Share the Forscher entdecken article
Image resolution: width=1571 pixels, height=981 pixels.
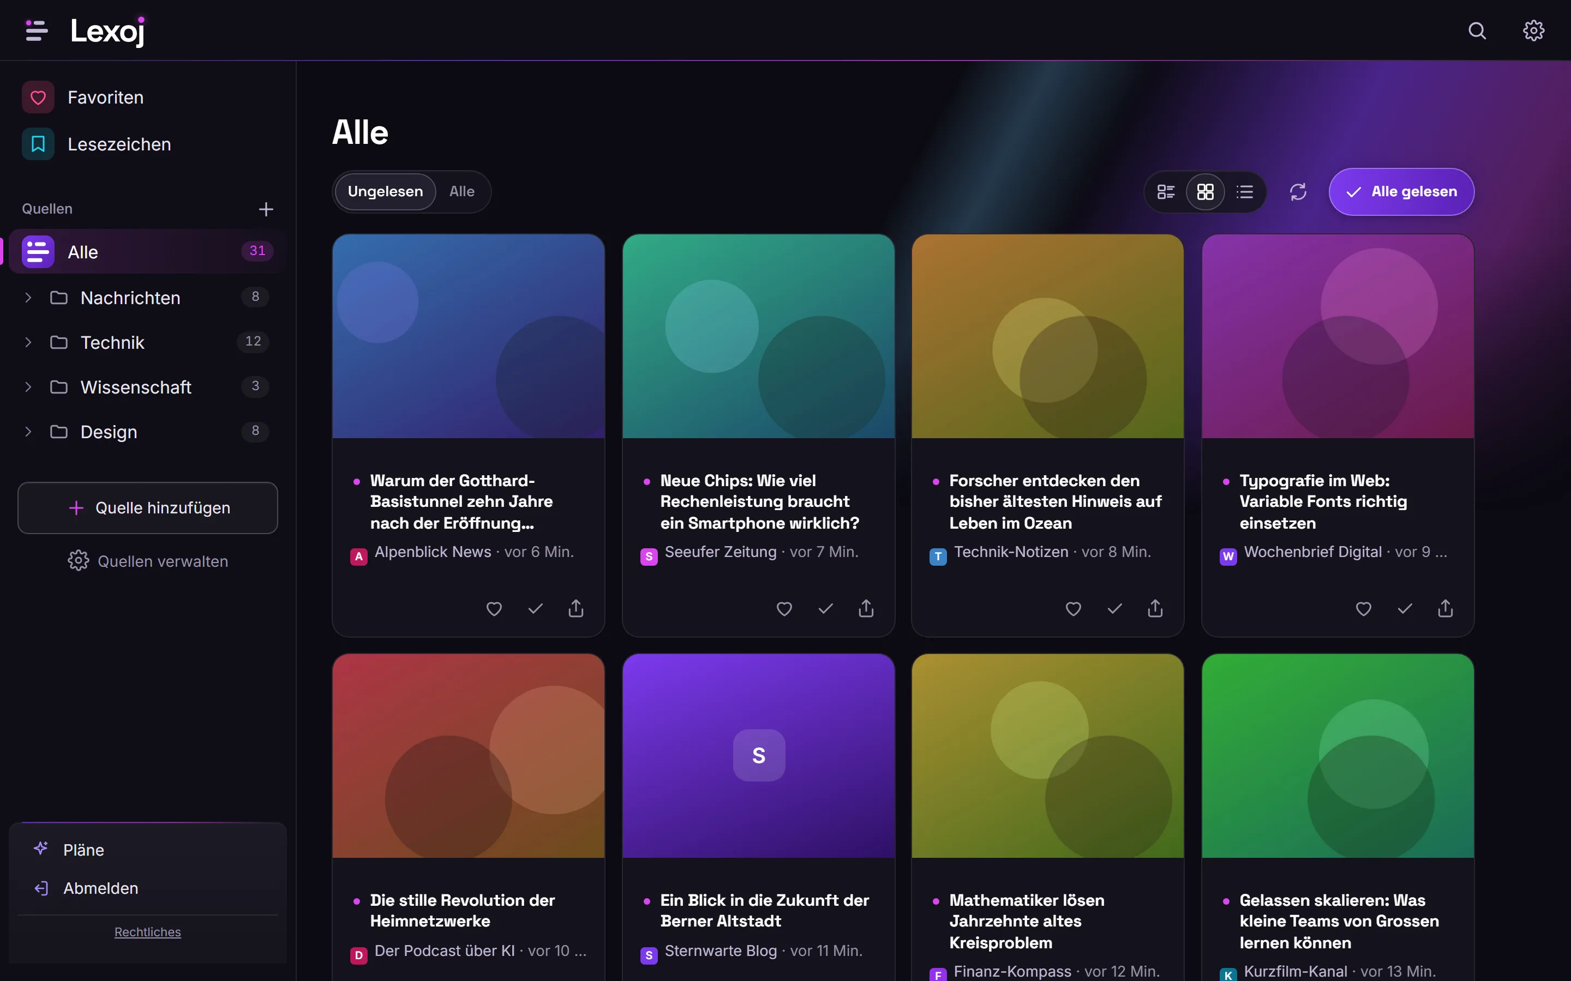[x=1155, y=609]
